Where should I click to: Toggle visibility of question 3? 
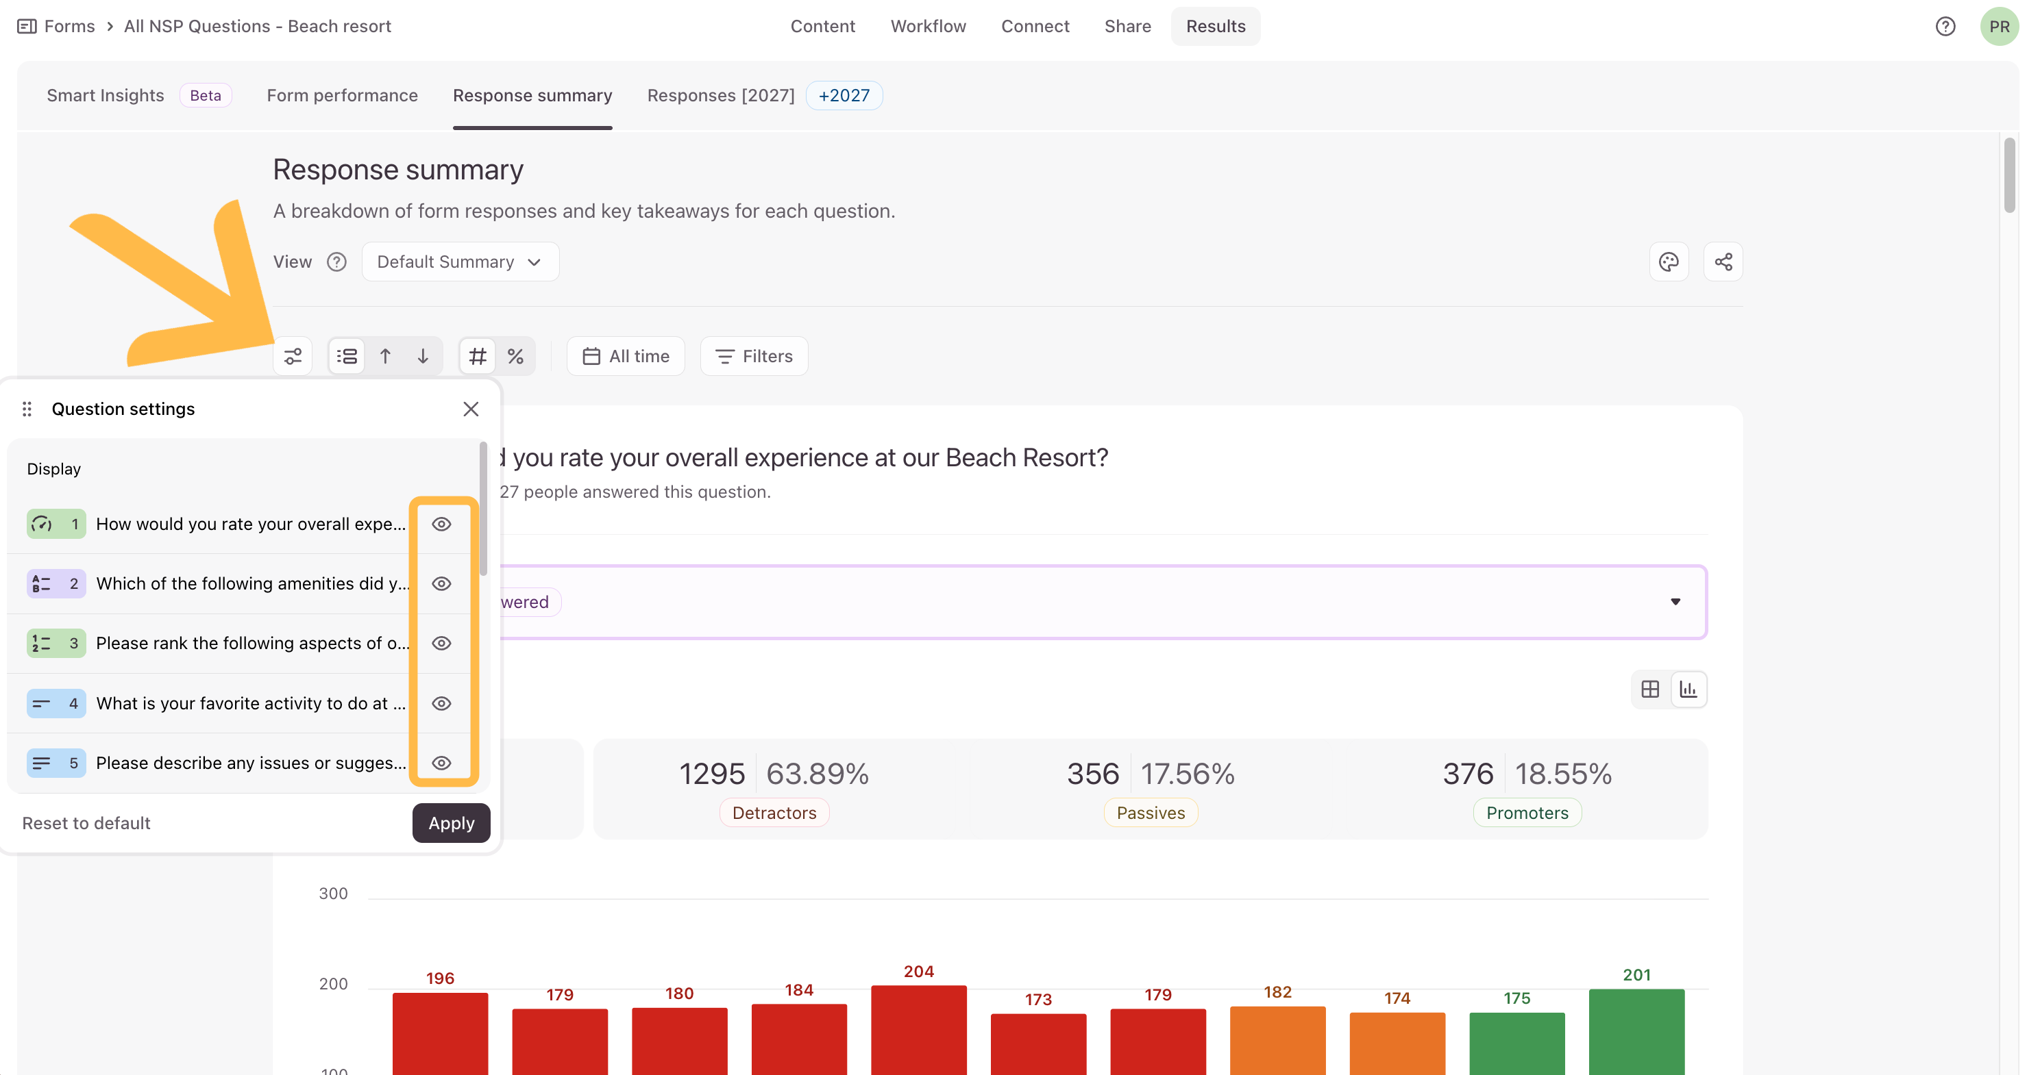coord(441,643)
